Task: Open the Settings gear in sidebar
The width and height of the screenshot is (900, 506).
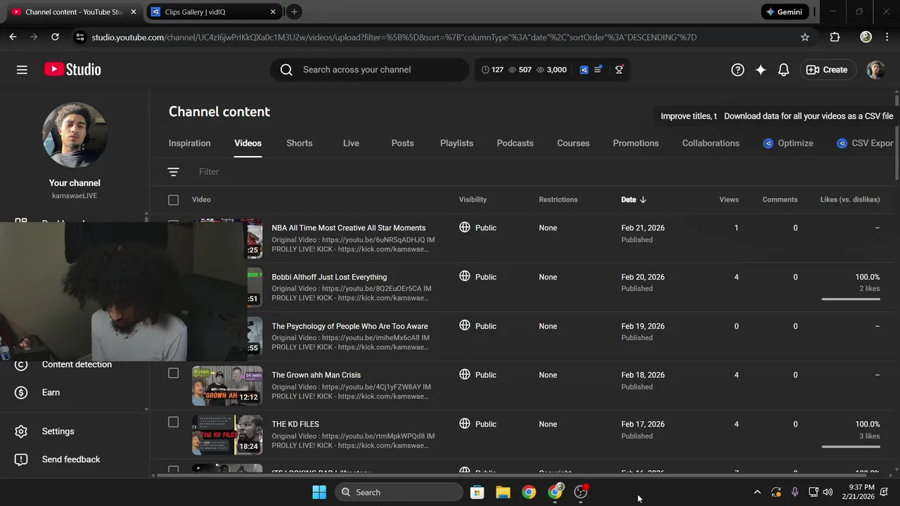Action: pos(21,432)
